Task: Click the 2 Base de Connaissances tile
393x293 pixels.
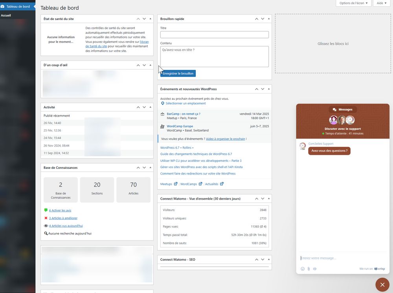Action: coord(61,190)
